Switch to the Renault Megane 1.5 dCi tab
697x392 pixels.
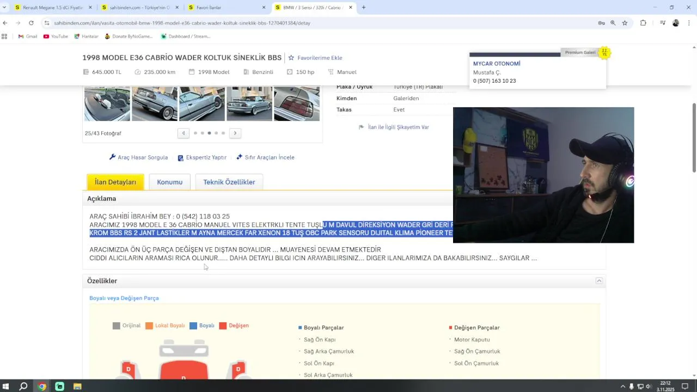pyautogui.click(x=53, y=8)
